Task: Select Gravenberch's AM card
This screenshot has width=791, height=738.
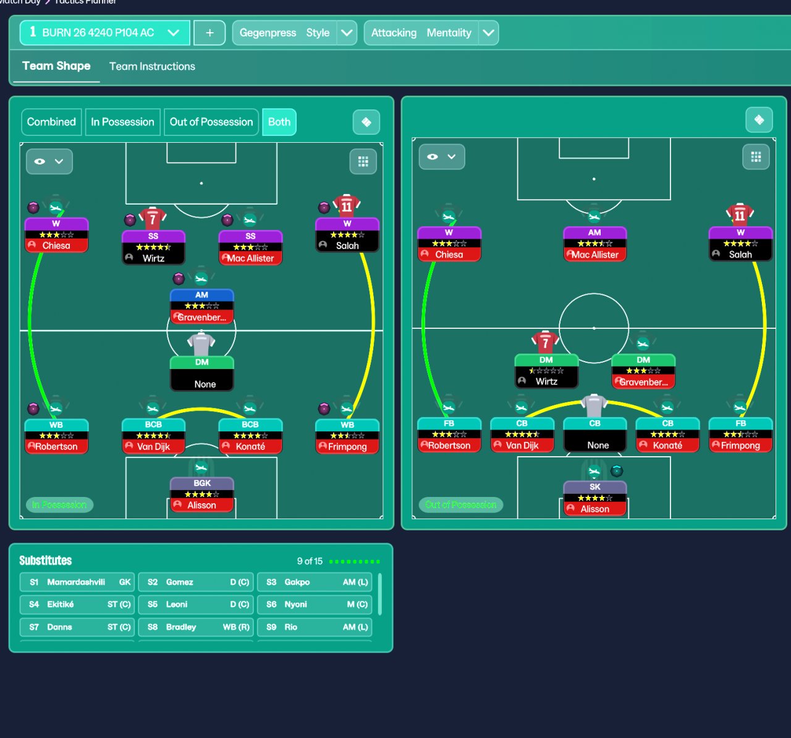Action: (201, 307)
